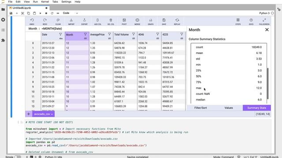Screen dimensions: 282x158
Task: Open the Settings menu
Action: coord(67,2)
